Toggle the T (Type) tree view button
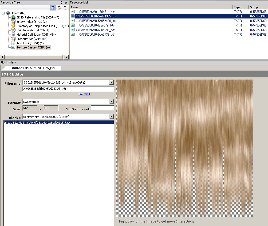The height and width of the screenshot is (226, 268). 53,8
